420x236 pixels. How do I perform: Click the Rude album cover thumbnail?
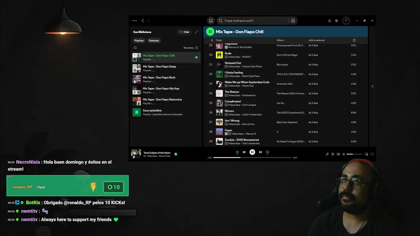point(219,55)
